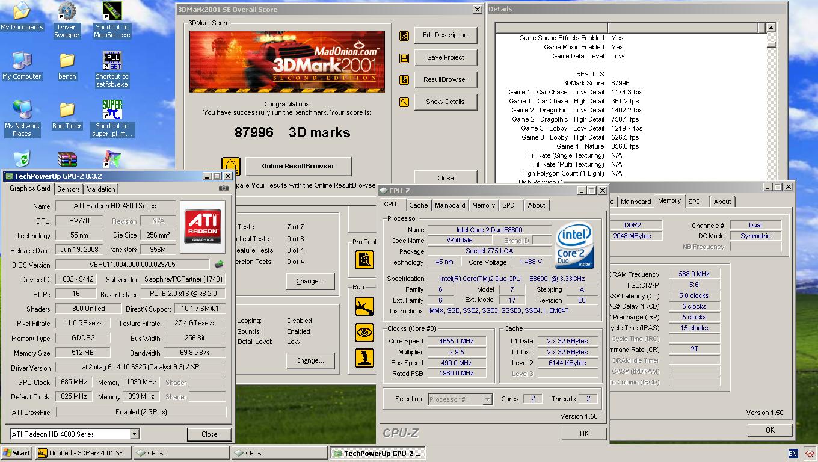818x462 pixels.
Task: Open About tab in rear CPU-Z window
Action: click(x=722, y=202)
